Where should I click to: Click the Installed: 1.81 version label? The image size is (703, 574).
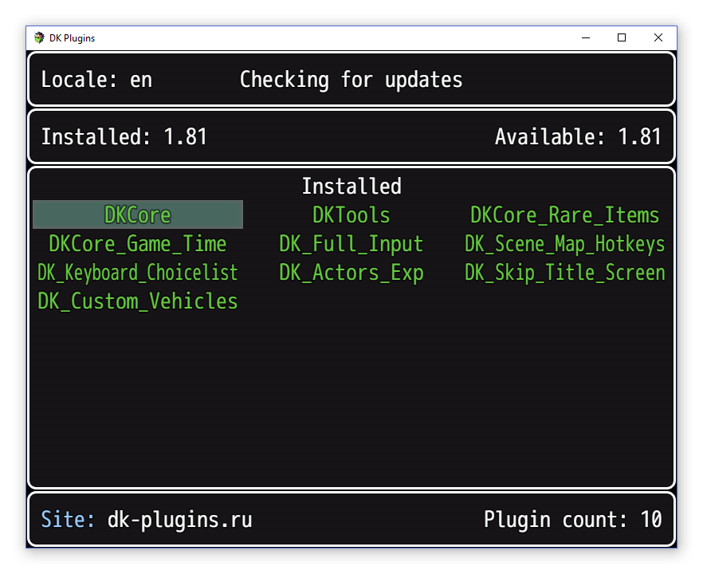tap(124, 137)
